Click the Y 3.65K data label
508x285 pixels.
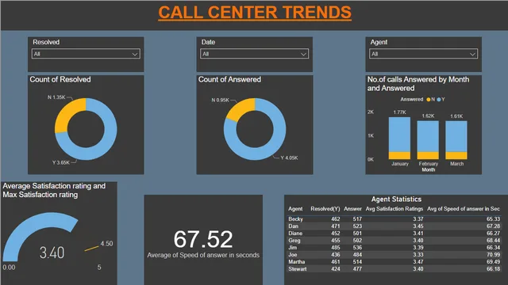pos(61,162)
